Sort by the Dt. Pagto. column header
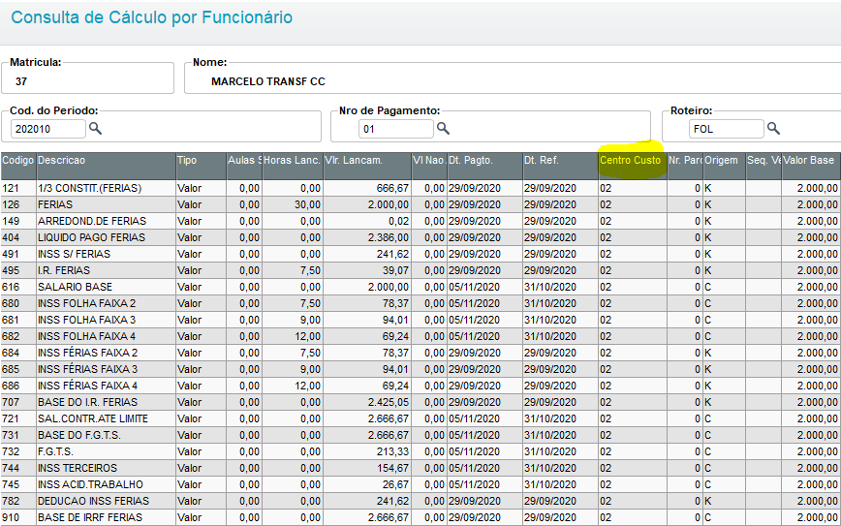This screenshot has height=526, width=841. click(x=484, y=166)
